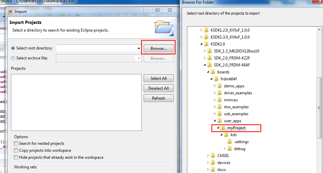The image size is (323, 173).
Task: Collapse the user_apps folder
Action: pyautogui.click(x=215, y=121)
